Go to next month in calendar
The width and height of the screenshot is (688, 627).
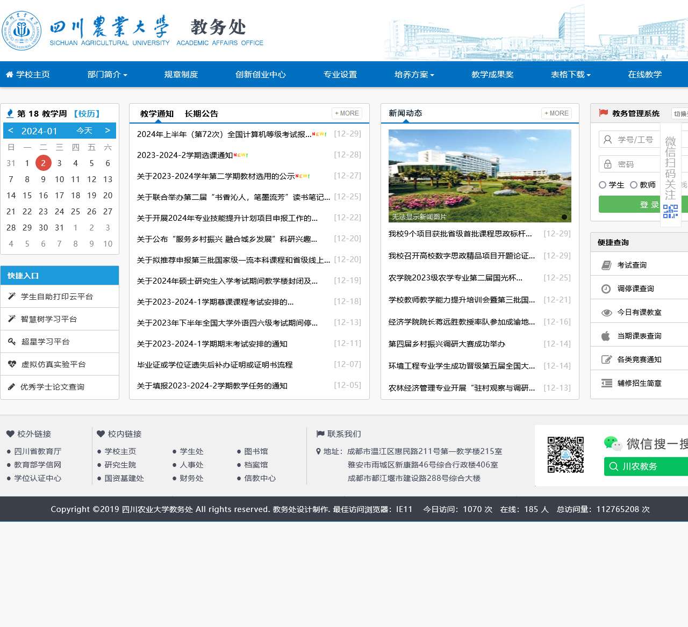pos(107,131)
